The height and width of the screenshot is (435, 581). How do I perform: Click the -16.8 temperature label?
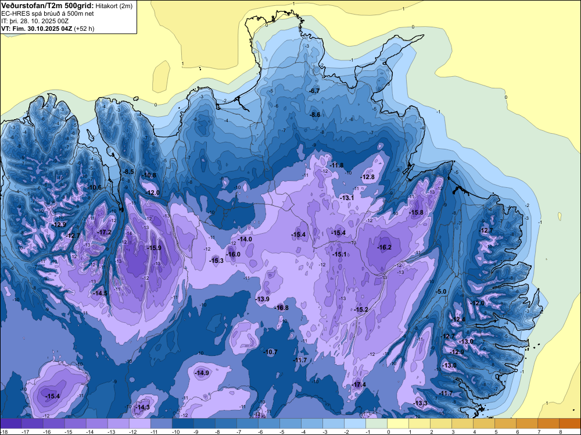coord(282,308)
